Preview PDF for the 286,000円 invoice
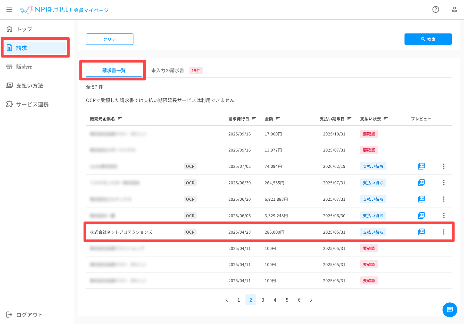The height and width of the screenshot is (324, 464). (x=421, y=232)
